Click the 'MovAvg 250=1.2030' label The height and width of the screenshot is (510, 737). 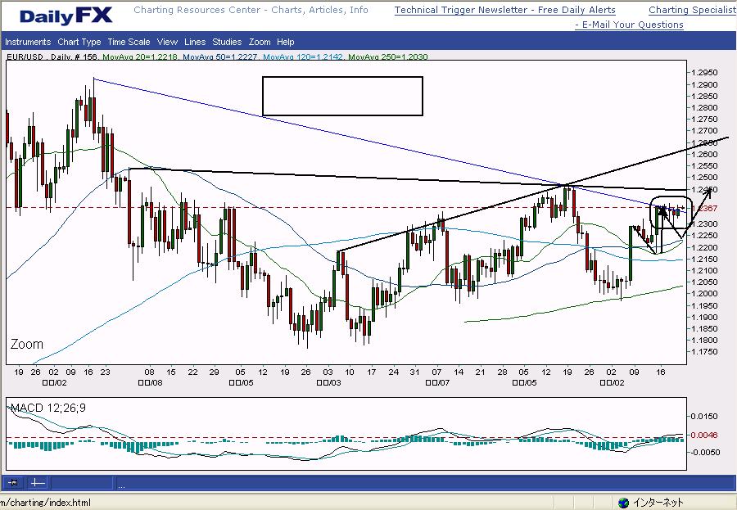coord(388,56)
